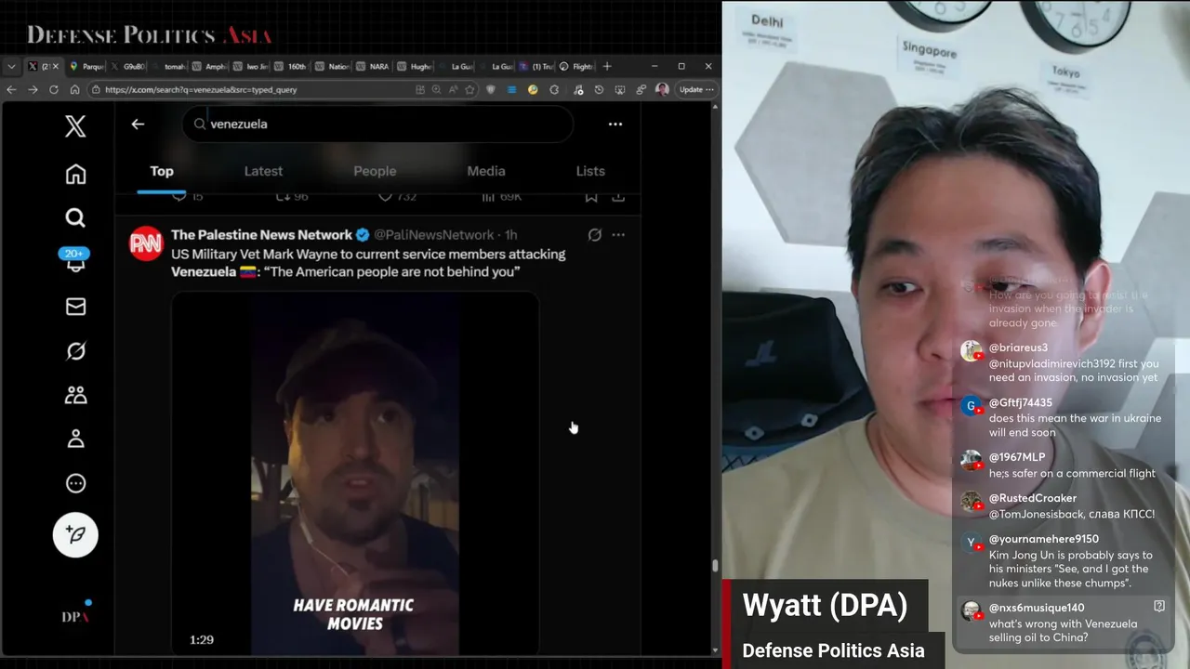
Task: Open the X logo home link
Action: pyautogui.click(x=75, y=126)
